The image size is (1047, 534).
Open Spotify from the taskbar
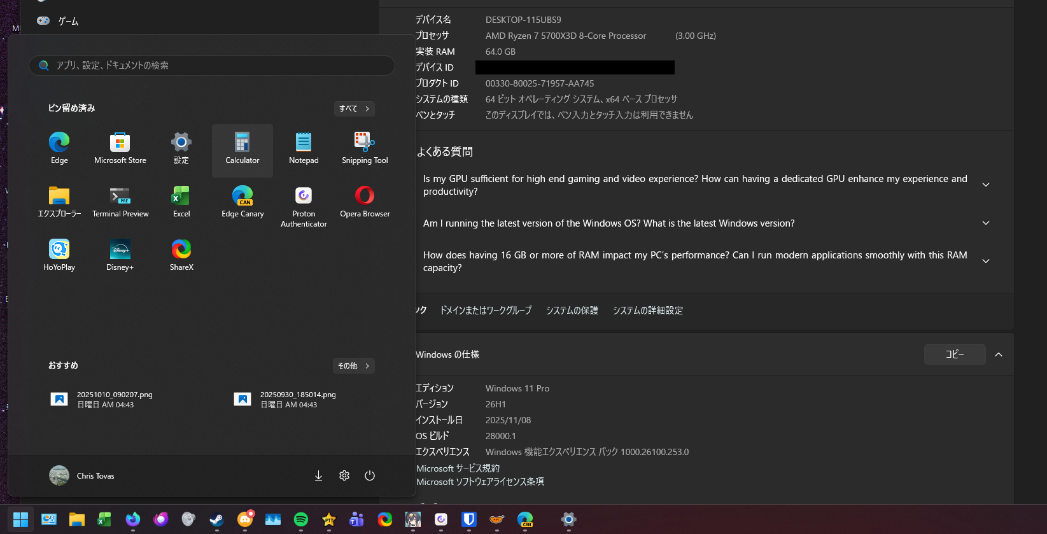[x=301, y=519]
